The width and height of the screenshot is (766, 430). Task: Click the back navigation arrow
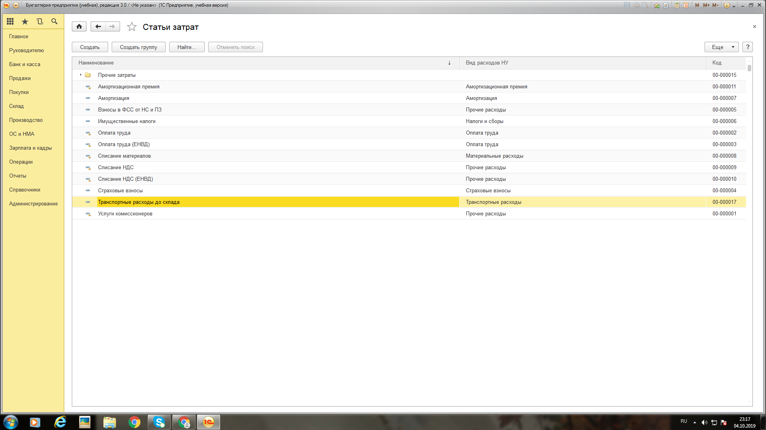point(98,27)
